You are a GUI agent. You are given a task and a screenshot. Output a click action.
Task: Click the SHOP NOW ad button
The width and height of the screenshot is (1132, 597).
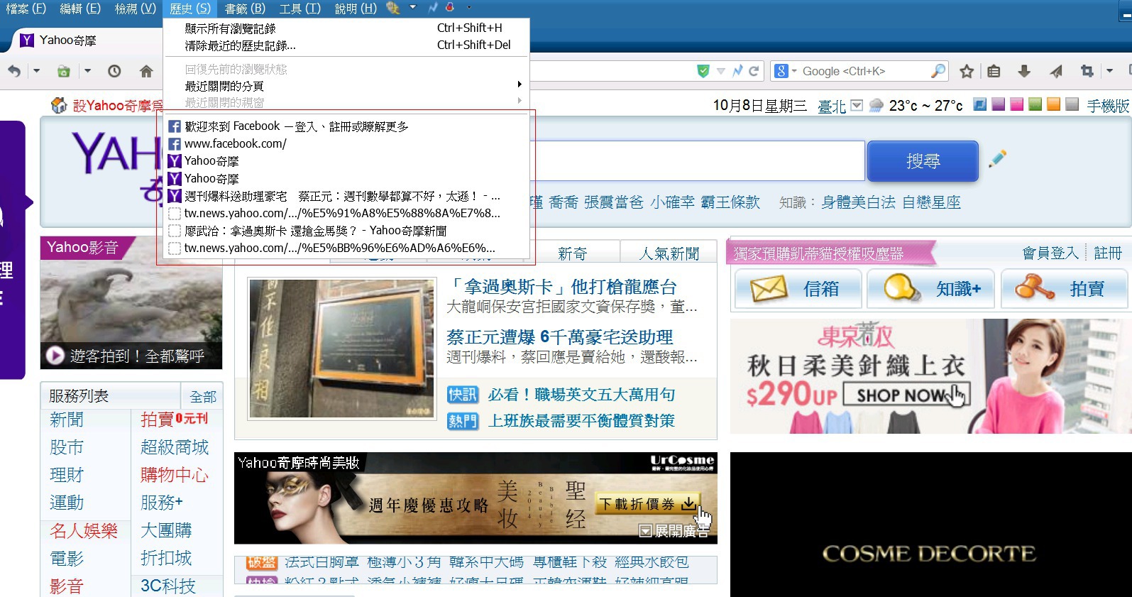pyautogui.click(x=906, y=395)
